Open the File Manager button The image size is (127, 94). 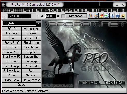coord(31,43)
